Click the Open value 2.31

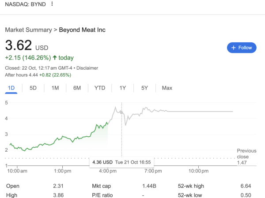coord(58,186)
